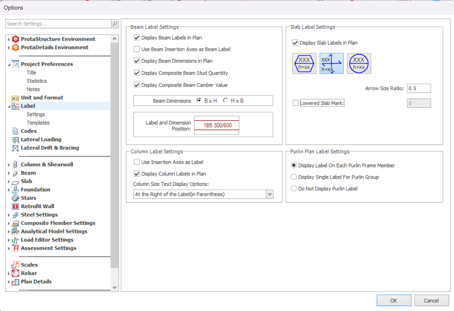Select the H x B beam dimension option
The height and width of the screenshot is (311, 454).
tap(226, 101)
